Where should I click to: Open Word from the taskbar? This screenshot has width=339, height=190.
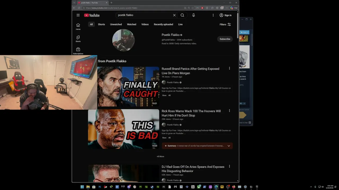tap(117, 187)
